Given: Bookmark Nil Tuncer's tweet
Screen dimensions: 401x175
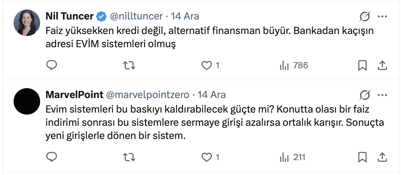Looking at the screenshot, I should [x=362, y=66].
